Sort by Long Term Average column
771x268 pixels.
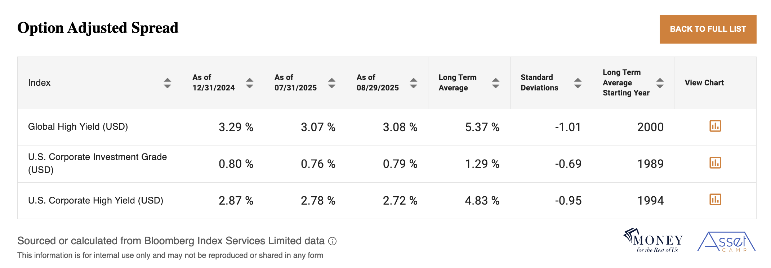[x=496, y=83]
